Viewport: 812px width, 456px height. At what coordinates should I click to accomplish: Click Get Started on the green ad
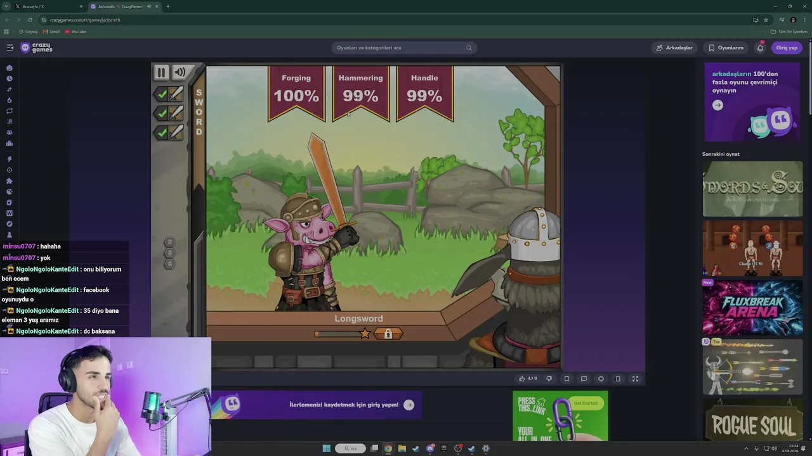[586, 403]
